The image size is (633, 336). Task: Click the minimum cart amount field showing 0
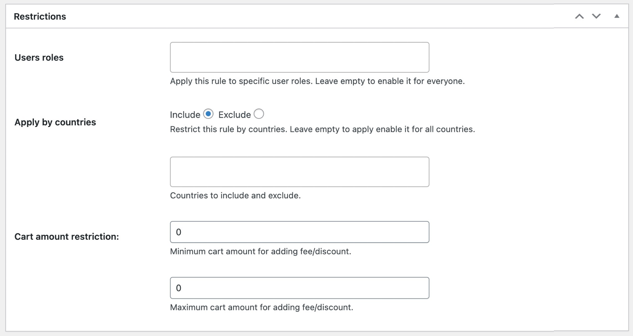click(x=300, y=231)
